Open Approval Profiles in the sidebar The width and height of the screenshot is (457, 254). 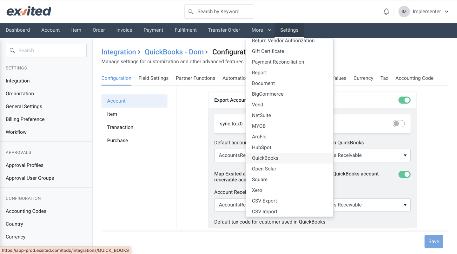pos(24,165)
